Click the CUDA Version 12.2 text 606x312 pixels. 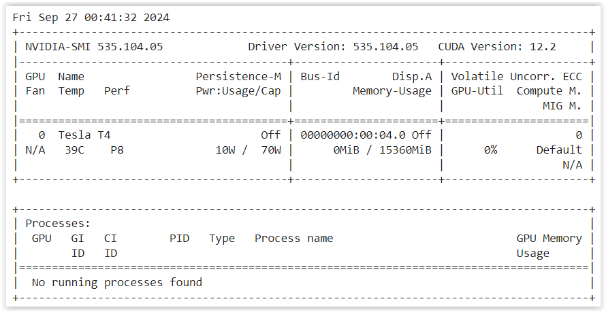coord(497,47)
